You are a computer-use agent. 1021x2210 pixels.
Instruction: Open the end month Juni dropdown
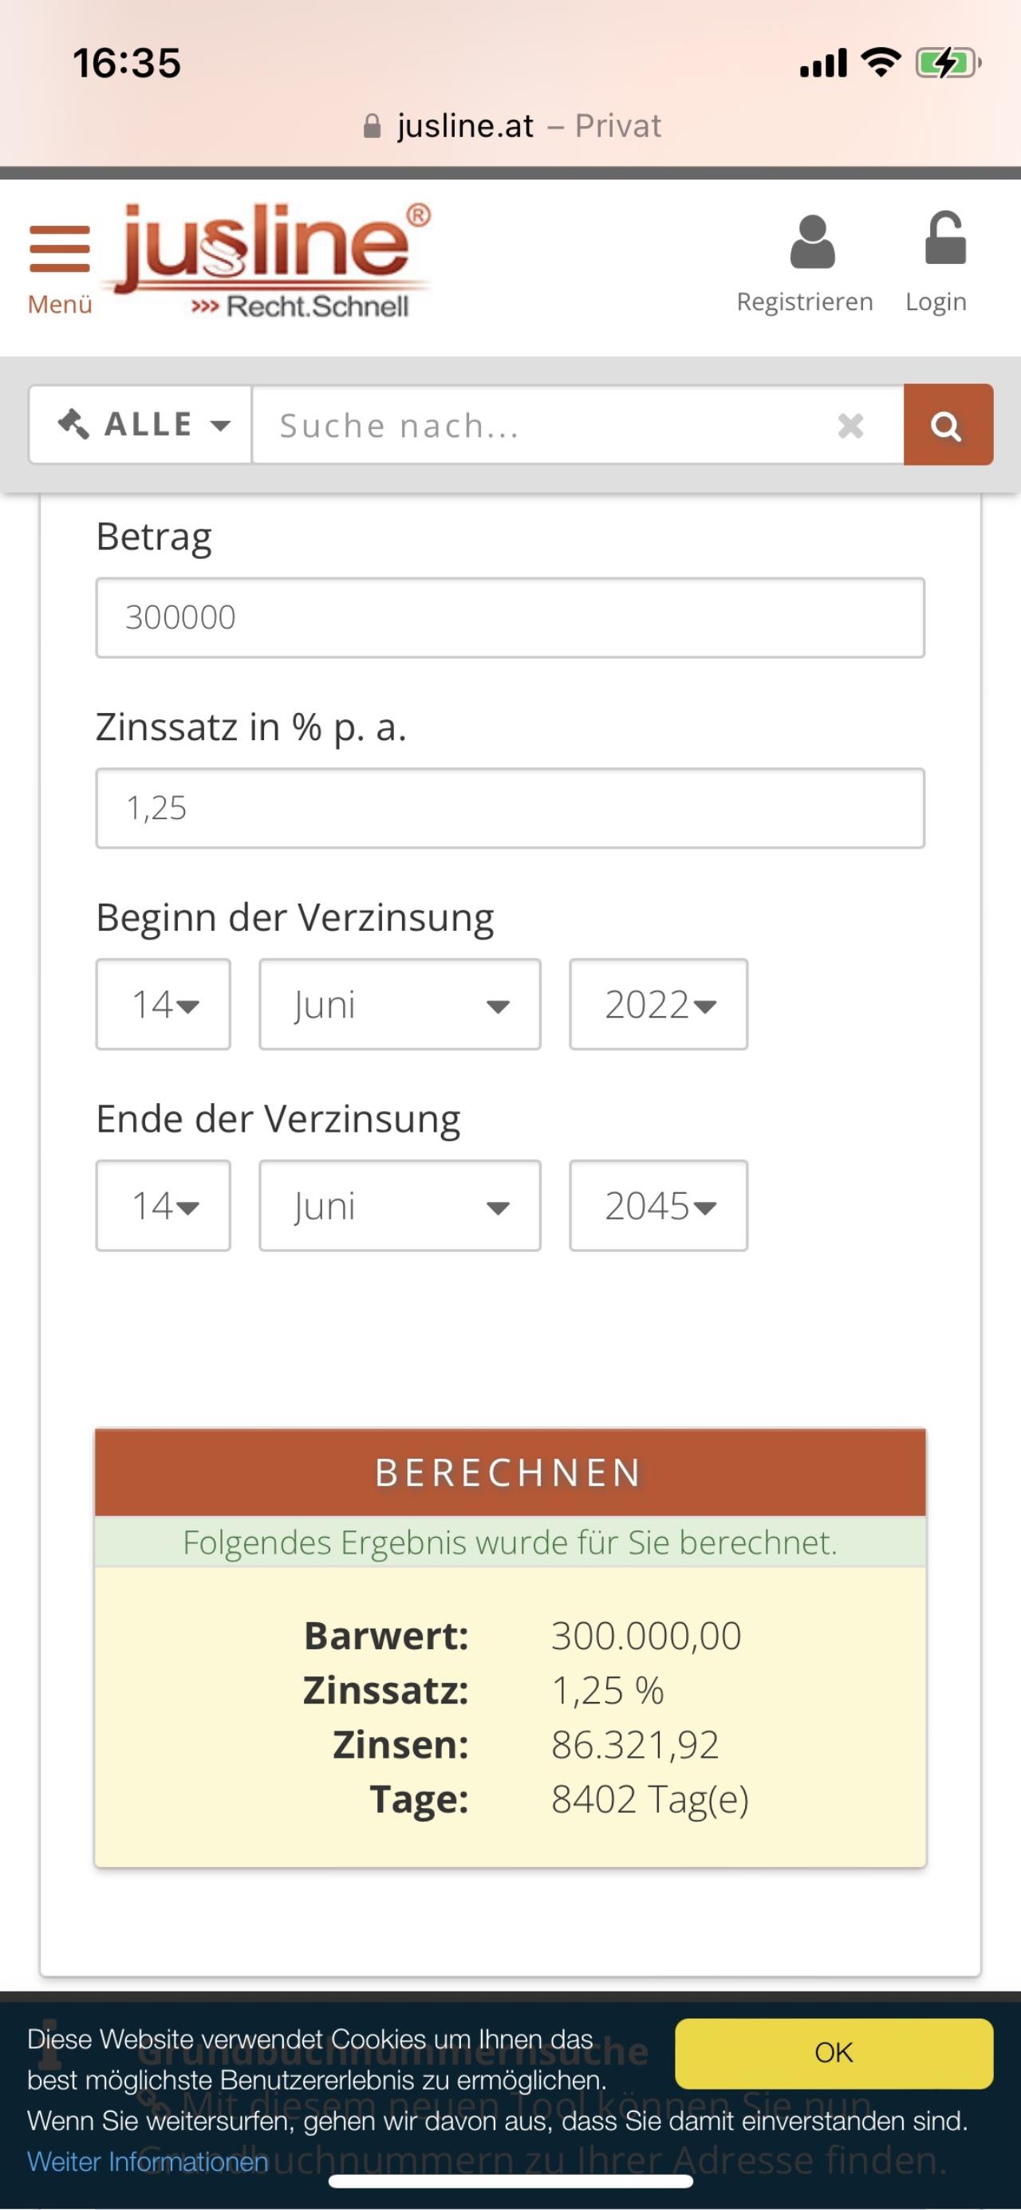click(400, 1205)
